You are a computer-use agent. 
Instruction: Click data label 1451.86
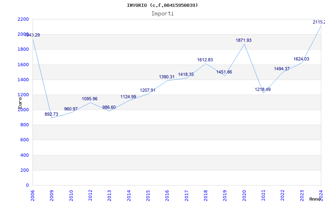click(x=224, y=72)
